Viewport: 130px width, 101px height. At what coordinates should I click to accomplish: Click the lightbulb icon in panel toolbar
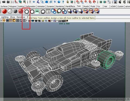[43, 21]
